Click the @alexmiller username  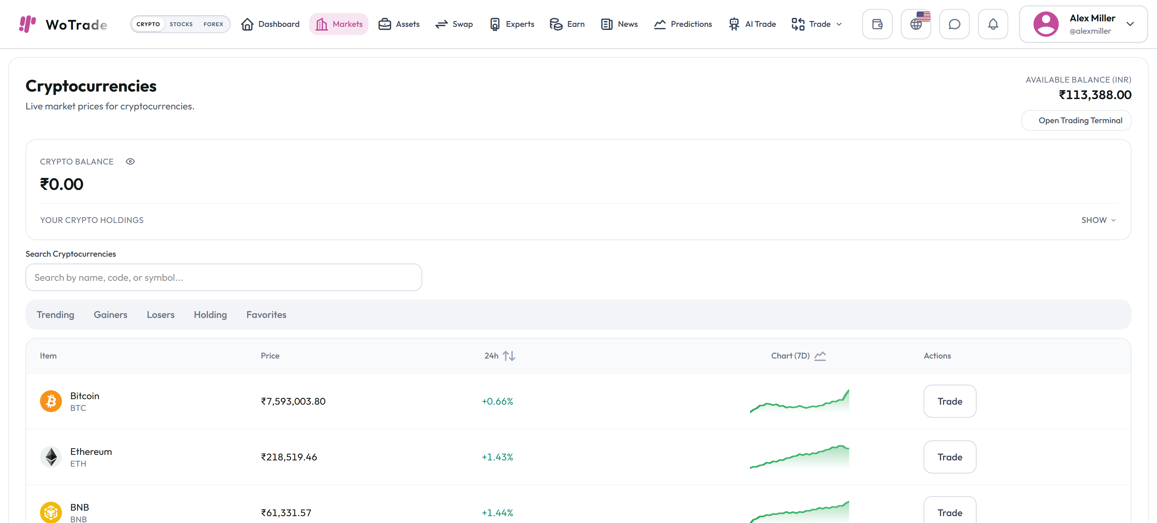pyautogui.click(x=1090, y=31)
